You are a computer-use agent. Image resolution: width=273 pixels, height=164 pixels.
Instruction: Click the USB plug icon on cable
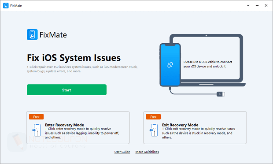pos(221,94)
